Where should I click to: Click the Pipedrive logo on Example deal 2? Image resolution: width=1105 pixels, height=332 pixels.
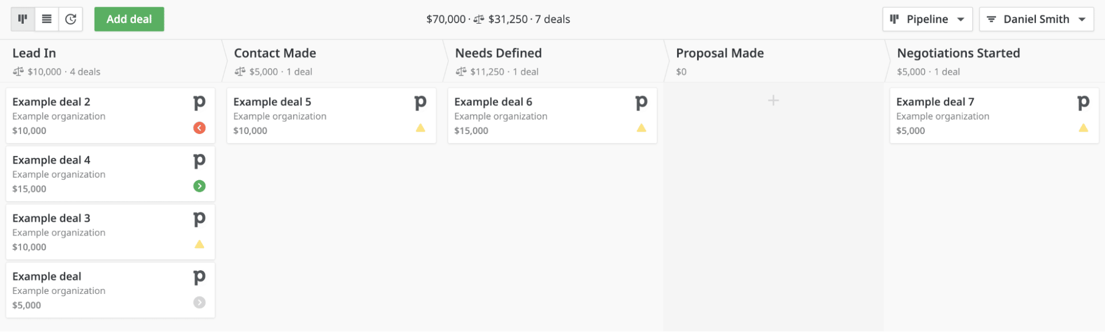point(199,103)
